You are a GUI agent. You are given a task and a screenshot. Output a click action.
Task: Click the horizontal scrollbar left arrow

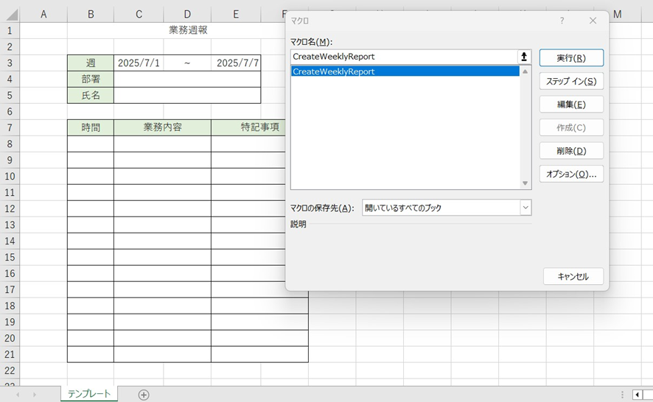click(638, 395)
